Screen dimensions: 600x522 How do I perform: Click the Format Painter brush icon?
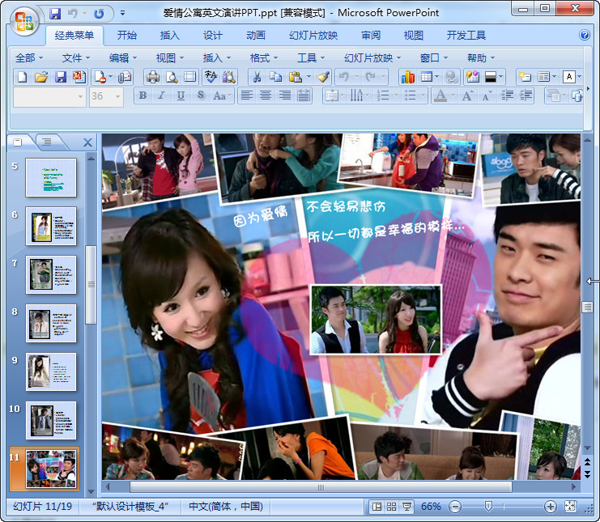click(323, 77)
